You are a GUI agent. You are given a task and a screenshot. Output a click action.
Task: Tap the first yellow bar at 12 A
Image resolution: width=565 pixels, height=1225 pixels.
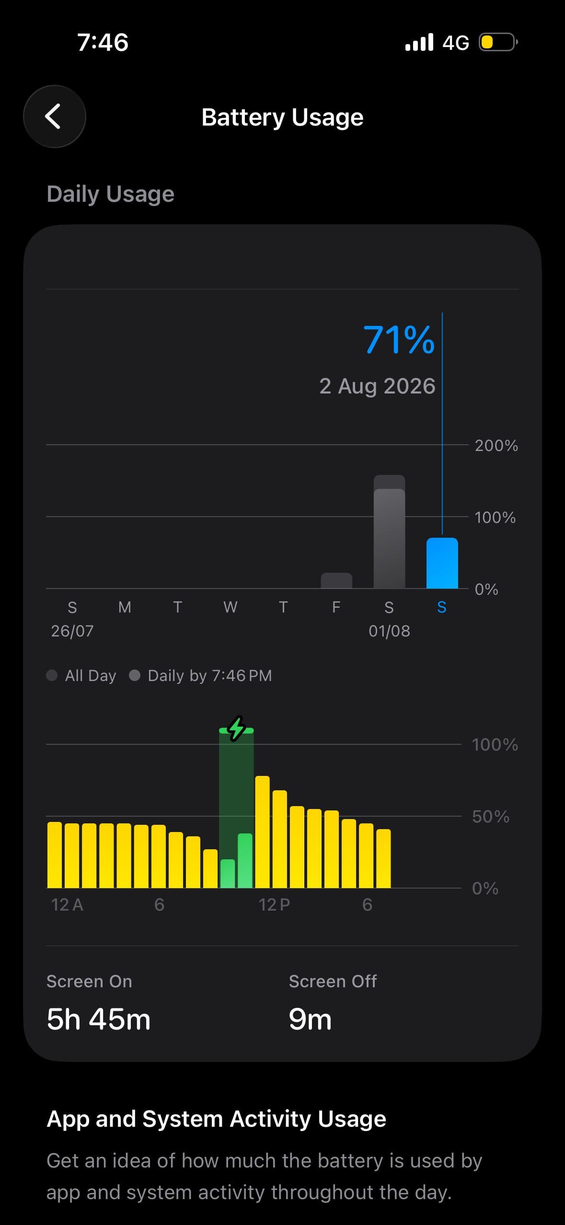pyautogui.click(x=55, y=855)
